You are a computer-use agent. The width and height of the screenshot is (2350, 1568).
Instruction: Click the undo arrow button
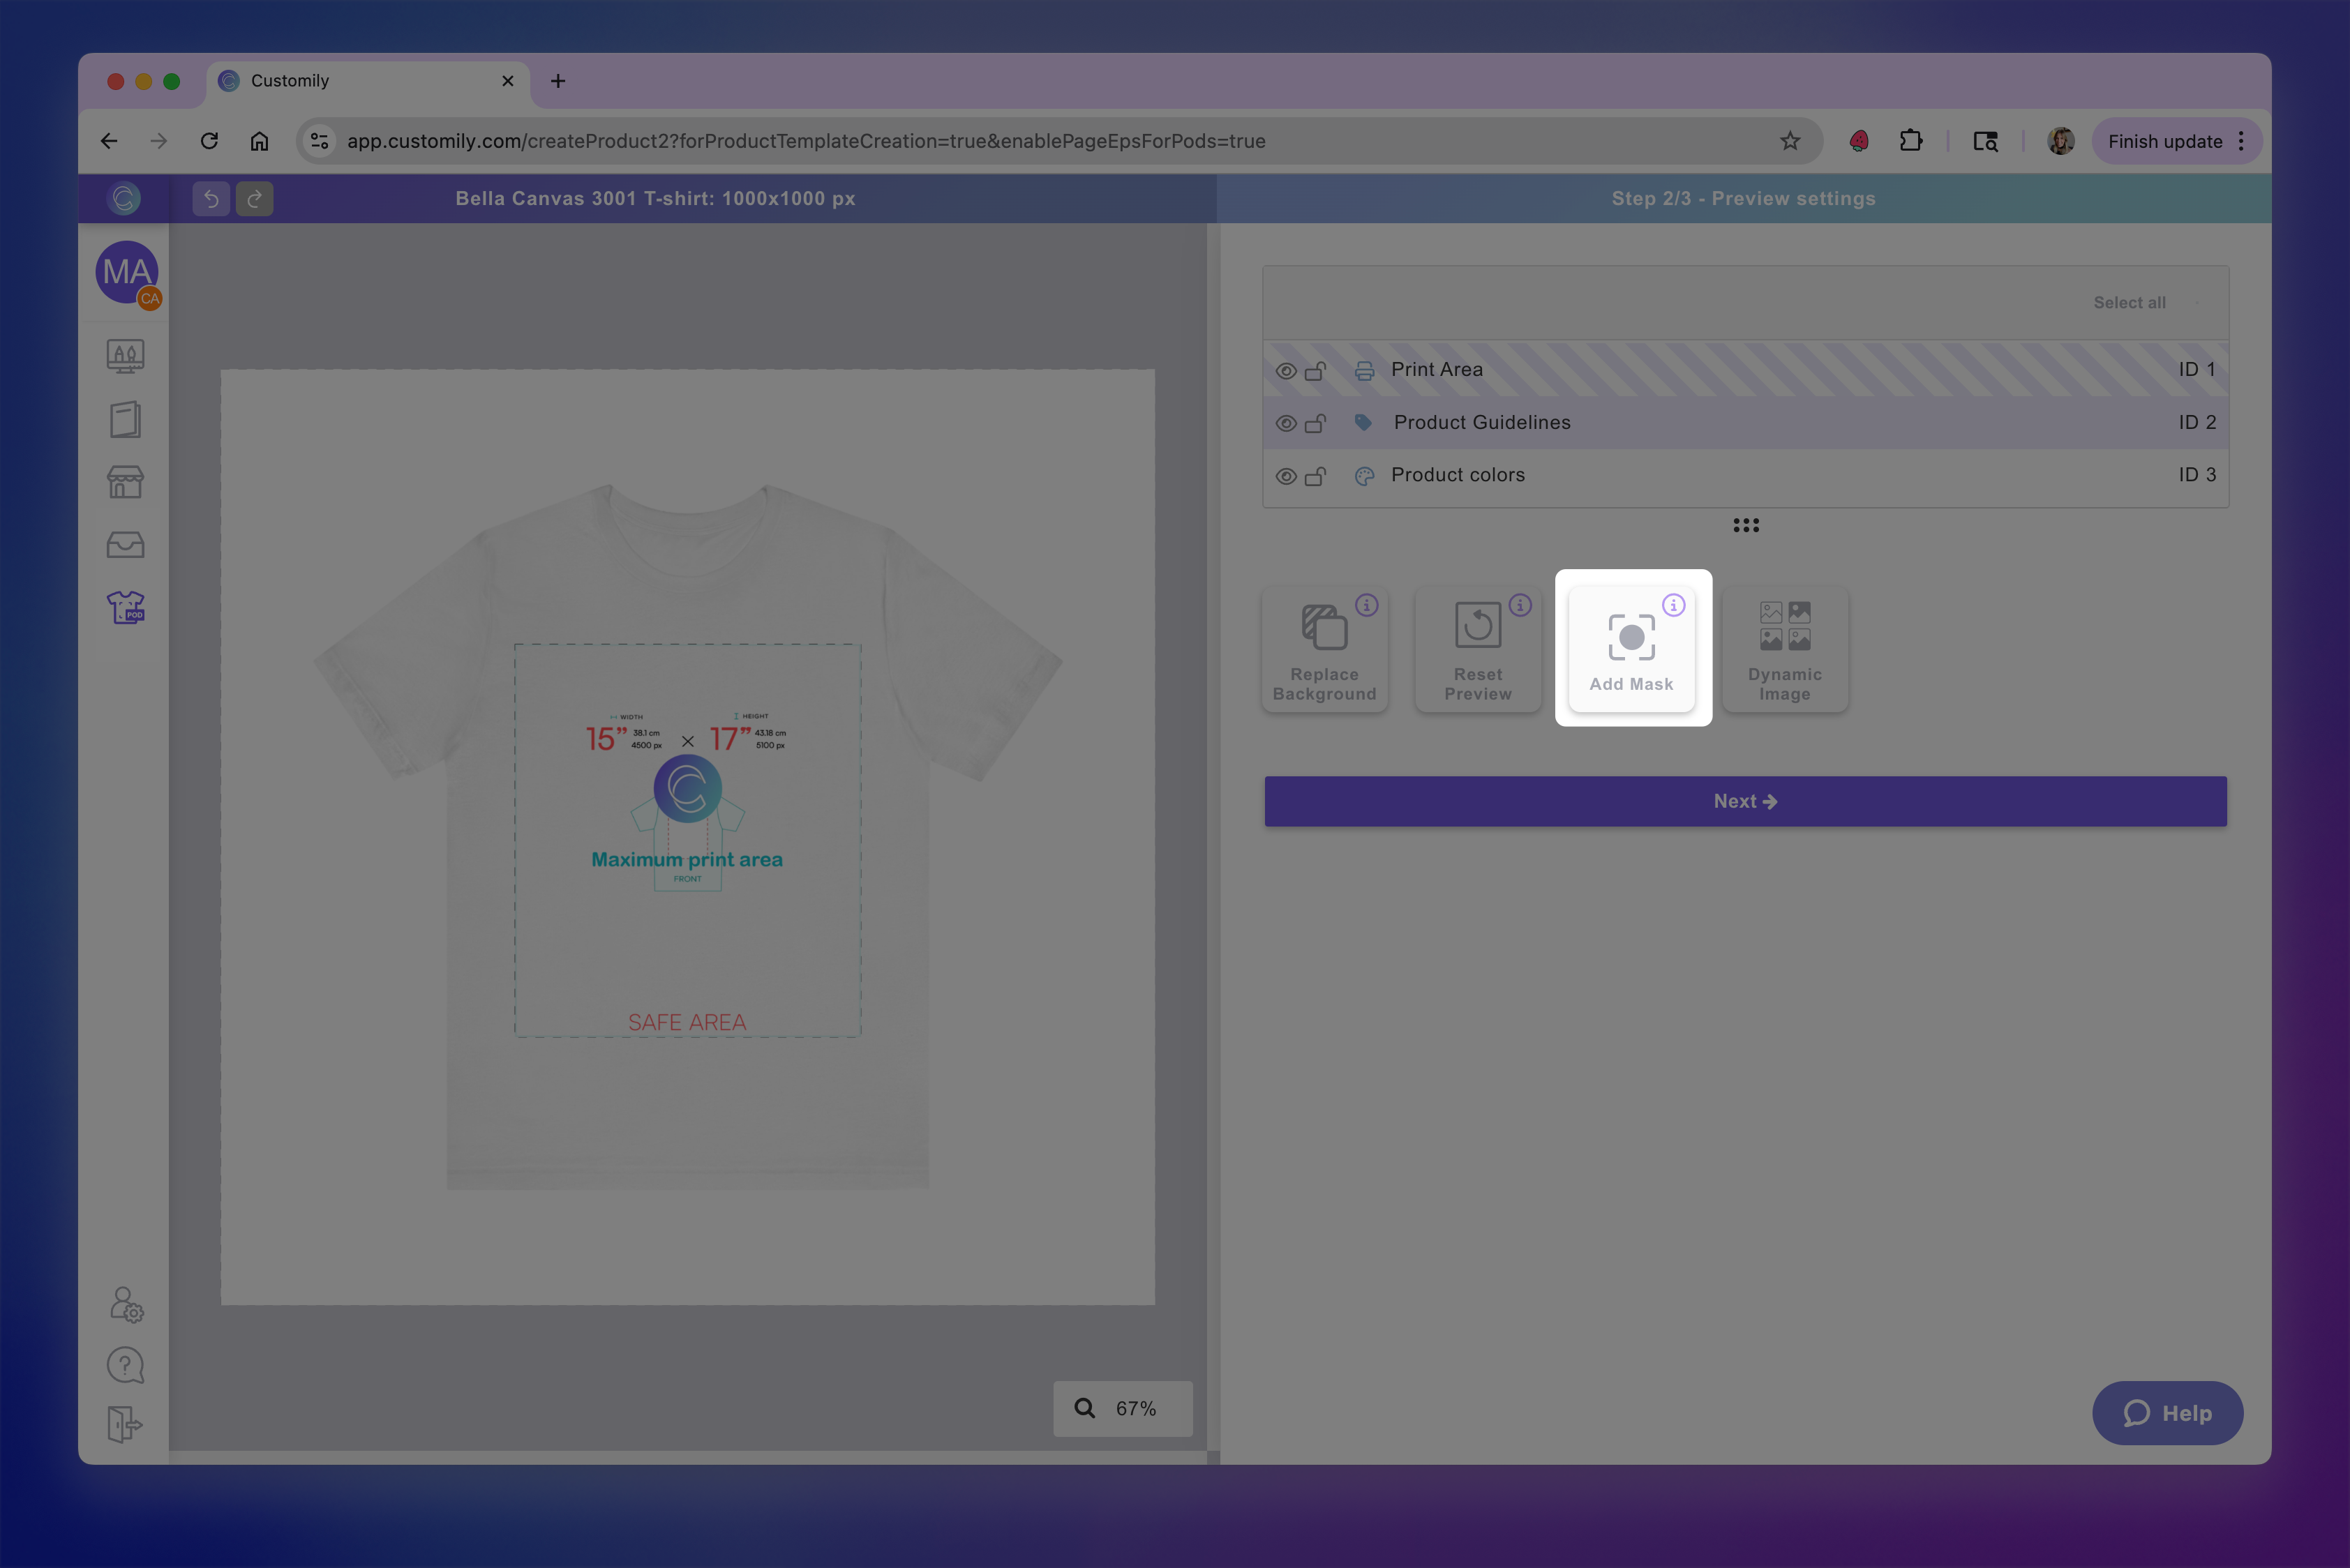[211, 199]
